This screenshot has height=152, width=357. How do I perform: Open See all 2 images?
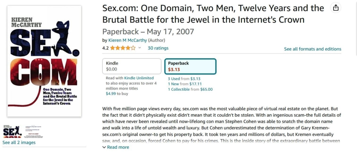click(19, 142)
